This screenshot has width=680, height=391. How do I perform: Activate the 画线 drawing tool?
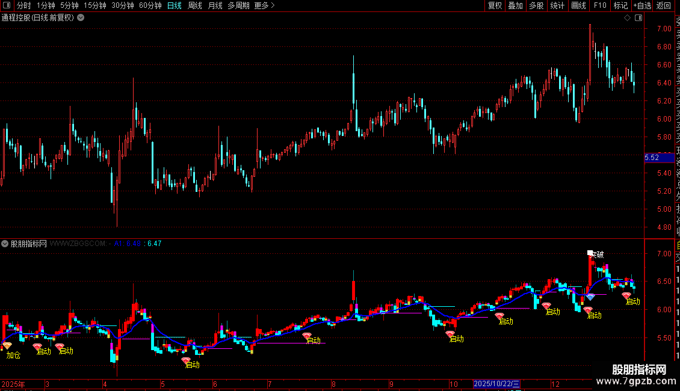[x=578, y=5]
